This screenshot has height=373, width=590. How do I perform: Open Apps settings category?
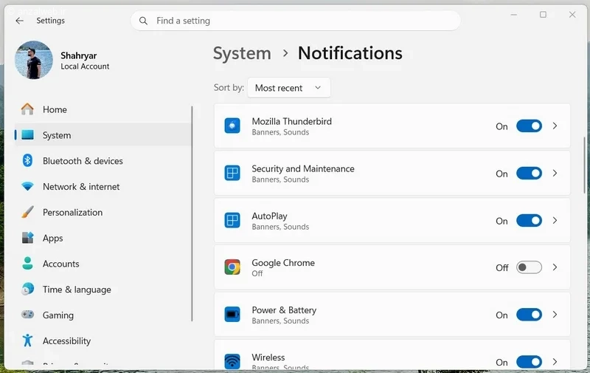click(103, 238)
